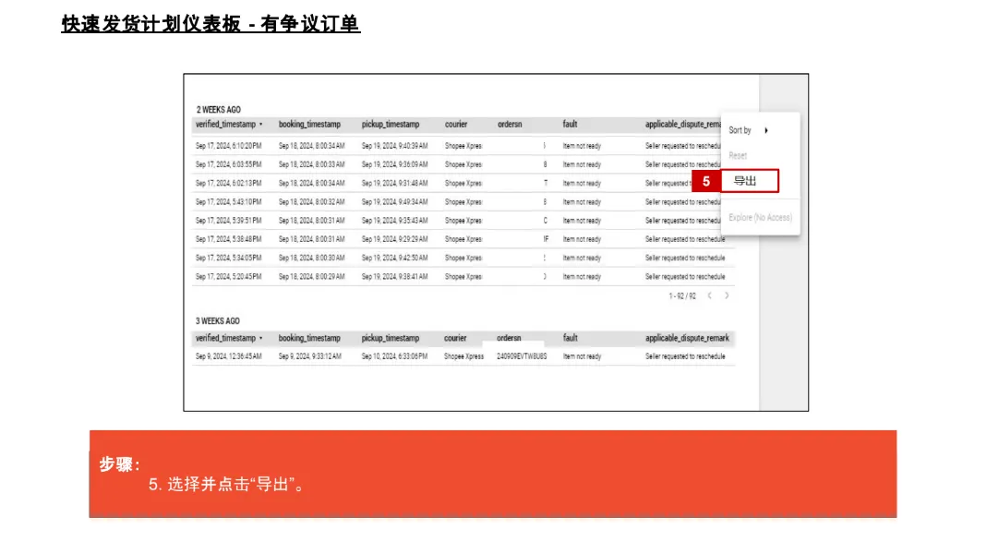987x554 pixels.
Task: Click 'Seller requested to reschedule' in 5:20:45 PM row
Action: [685, 277]
